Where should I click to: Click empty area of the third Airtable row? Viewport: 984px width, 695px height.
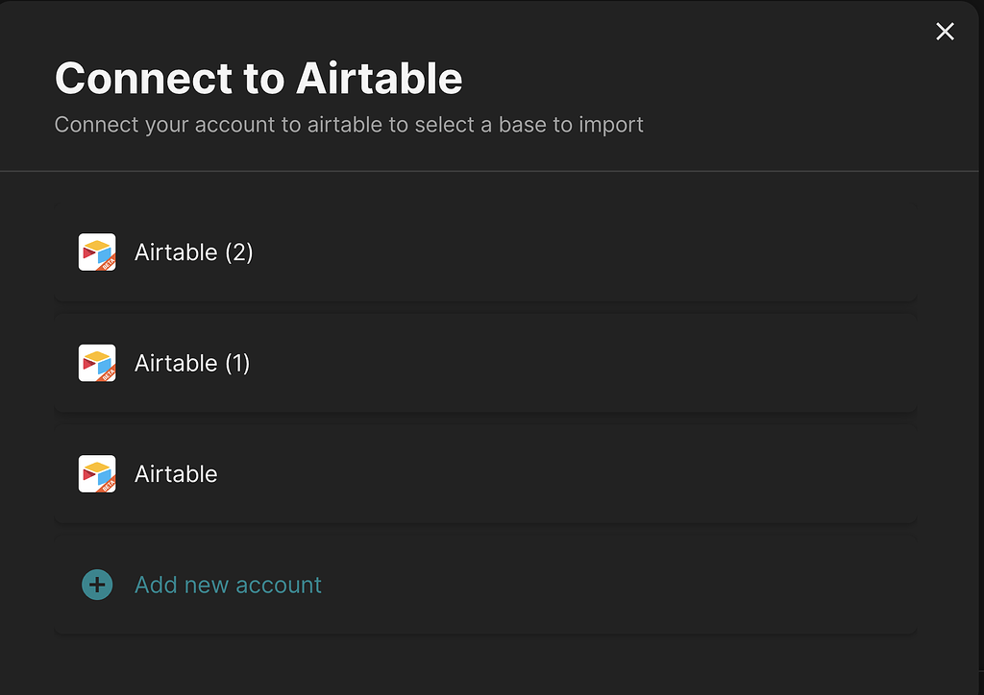tap(577, 474)
